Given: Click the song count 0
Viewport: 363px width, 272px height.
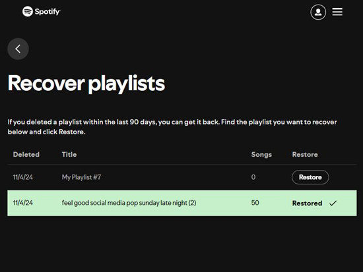Looking at the screenshot, I should click(x=253, y=177).
